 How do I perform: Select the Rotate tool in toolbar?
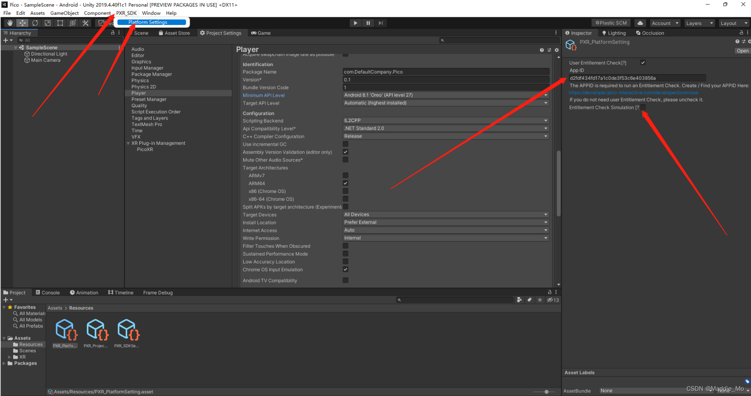[35, 23]
